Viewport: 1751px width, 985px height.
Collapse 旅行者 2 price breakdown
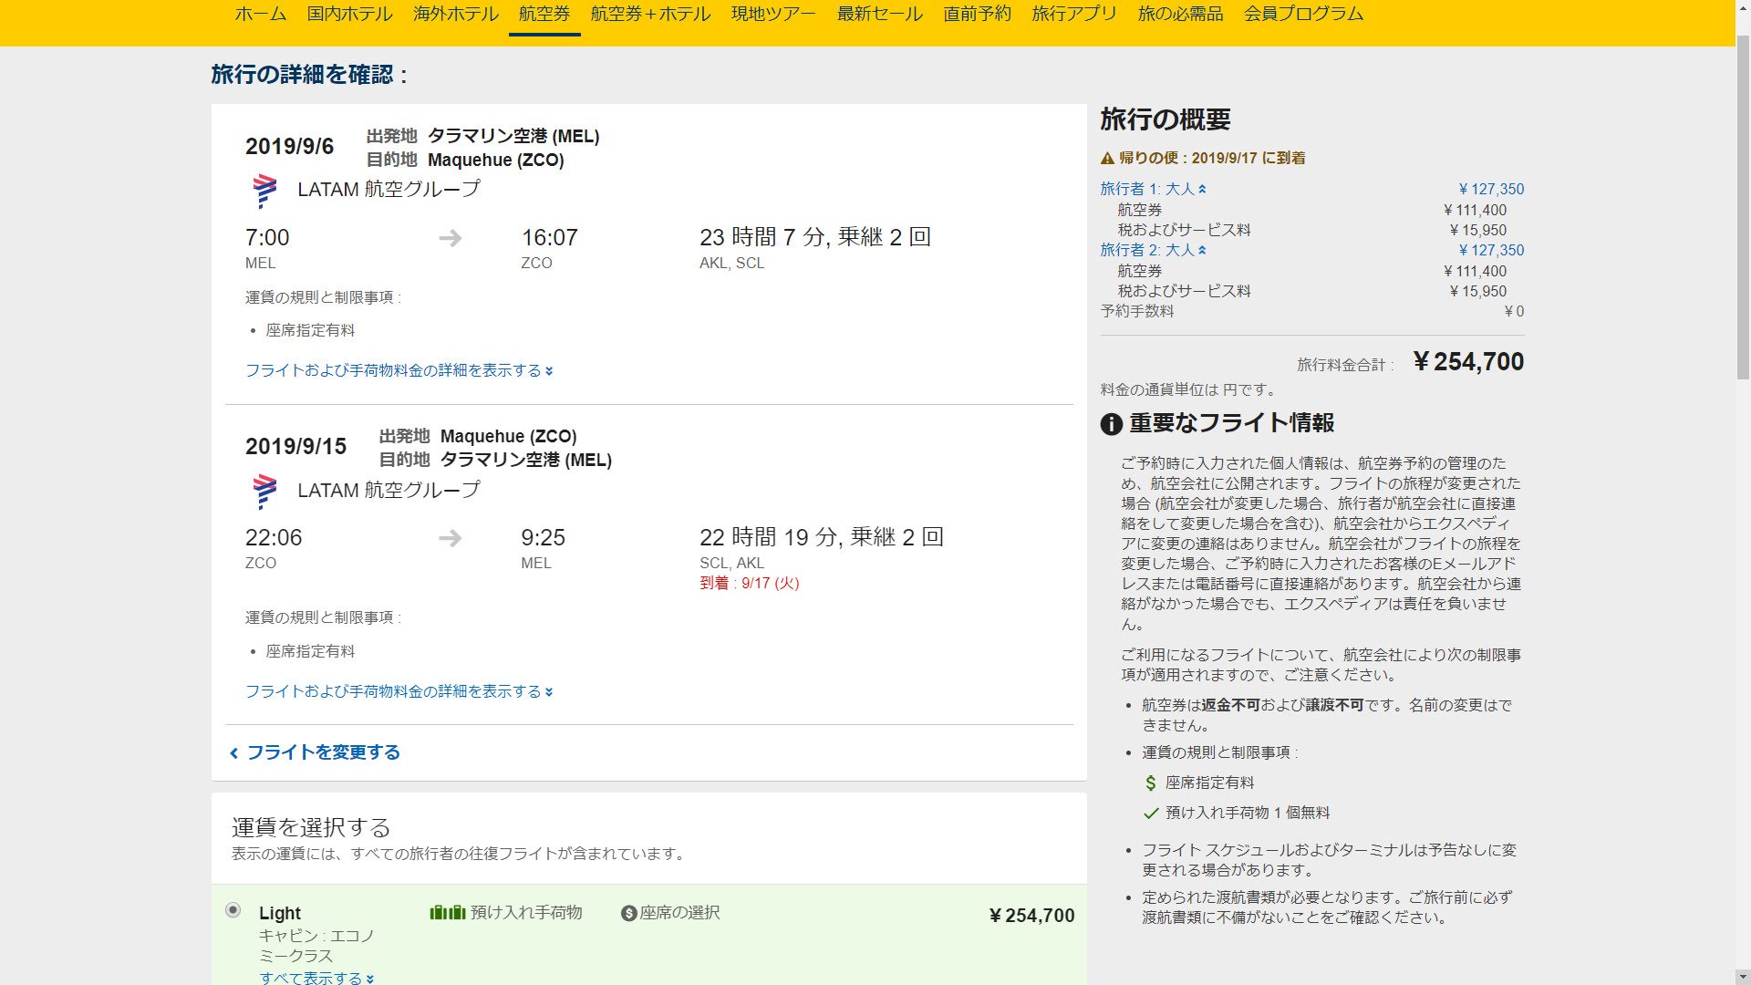click(1153, 250)
